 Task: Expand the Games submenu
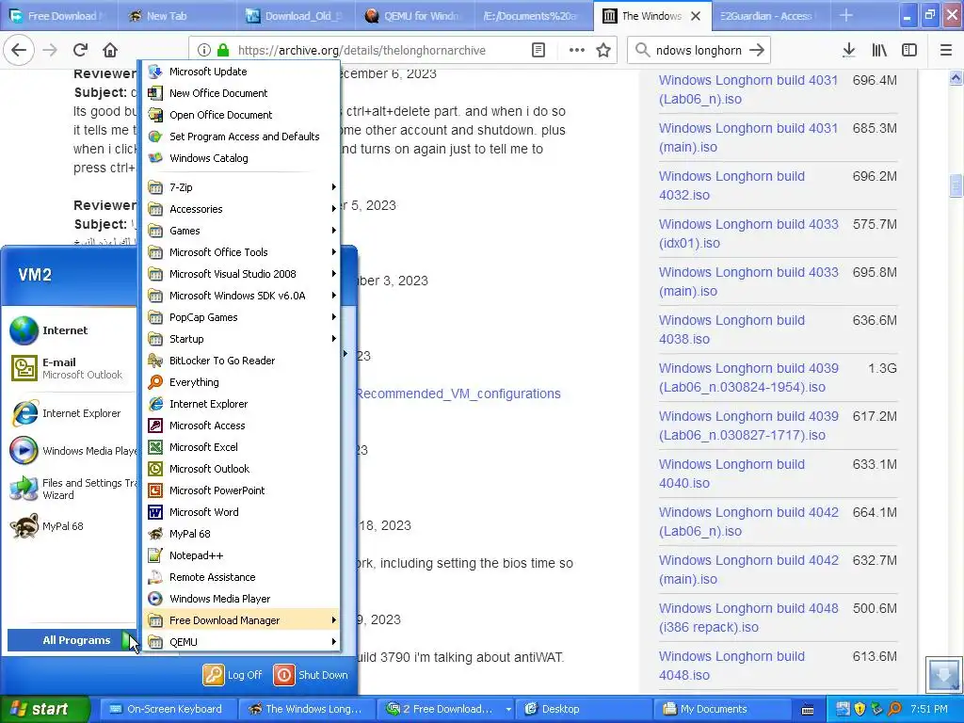tap(241, 231)
